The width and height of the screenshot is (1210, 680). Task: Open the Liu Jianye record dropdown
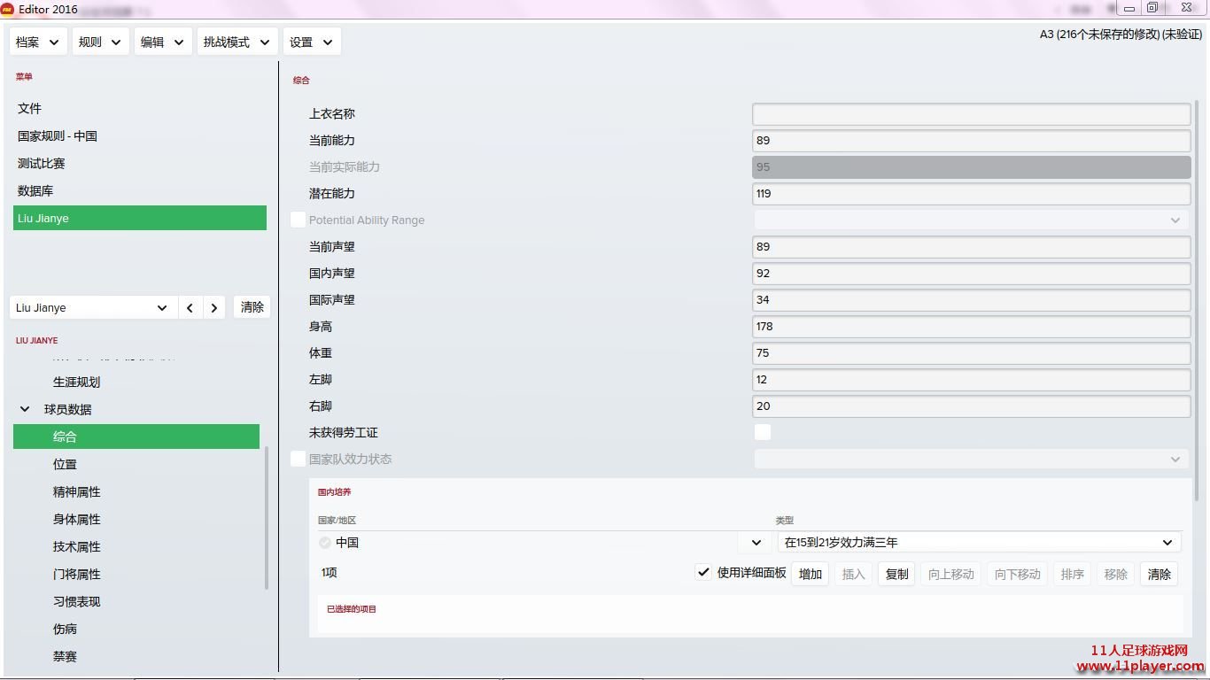(x=93, y=307)
